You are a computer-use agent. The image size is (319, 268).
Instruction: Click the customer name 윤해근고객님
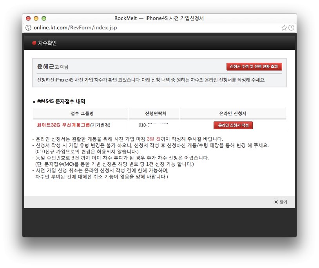tap(53, 67)
